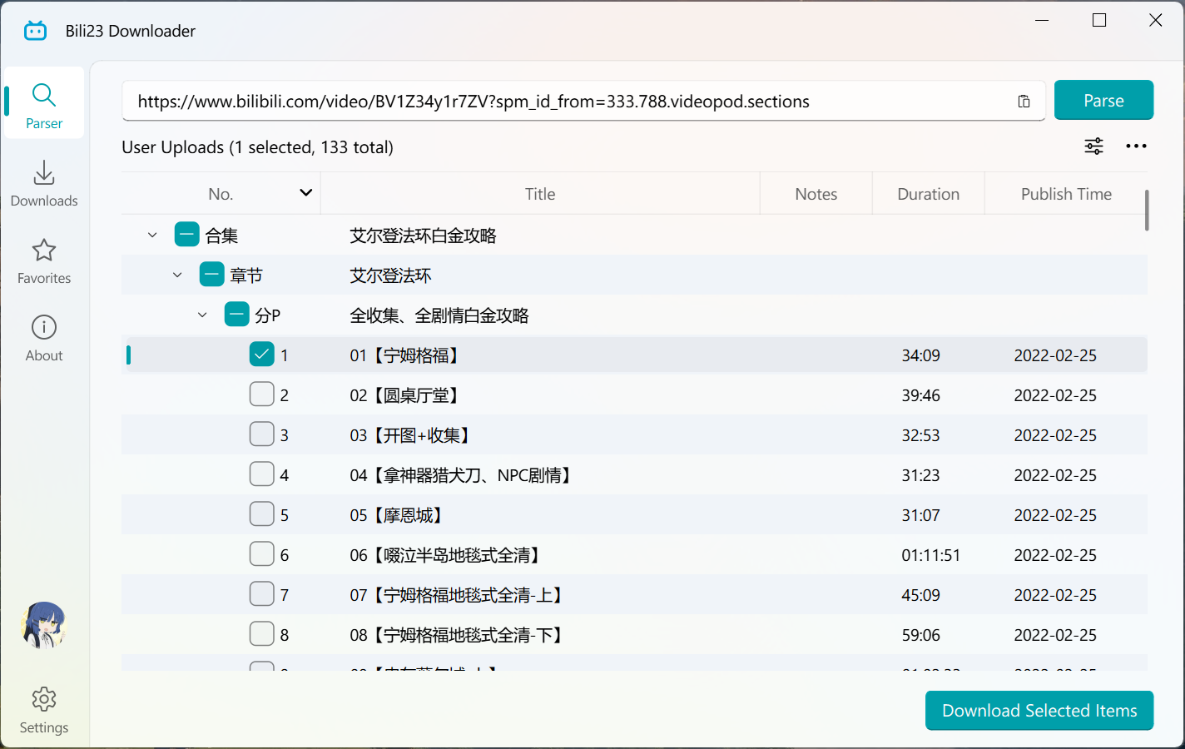The image size is (1185, 749).
Task: Open the Favorites page
Action: (x=44, y=261)
